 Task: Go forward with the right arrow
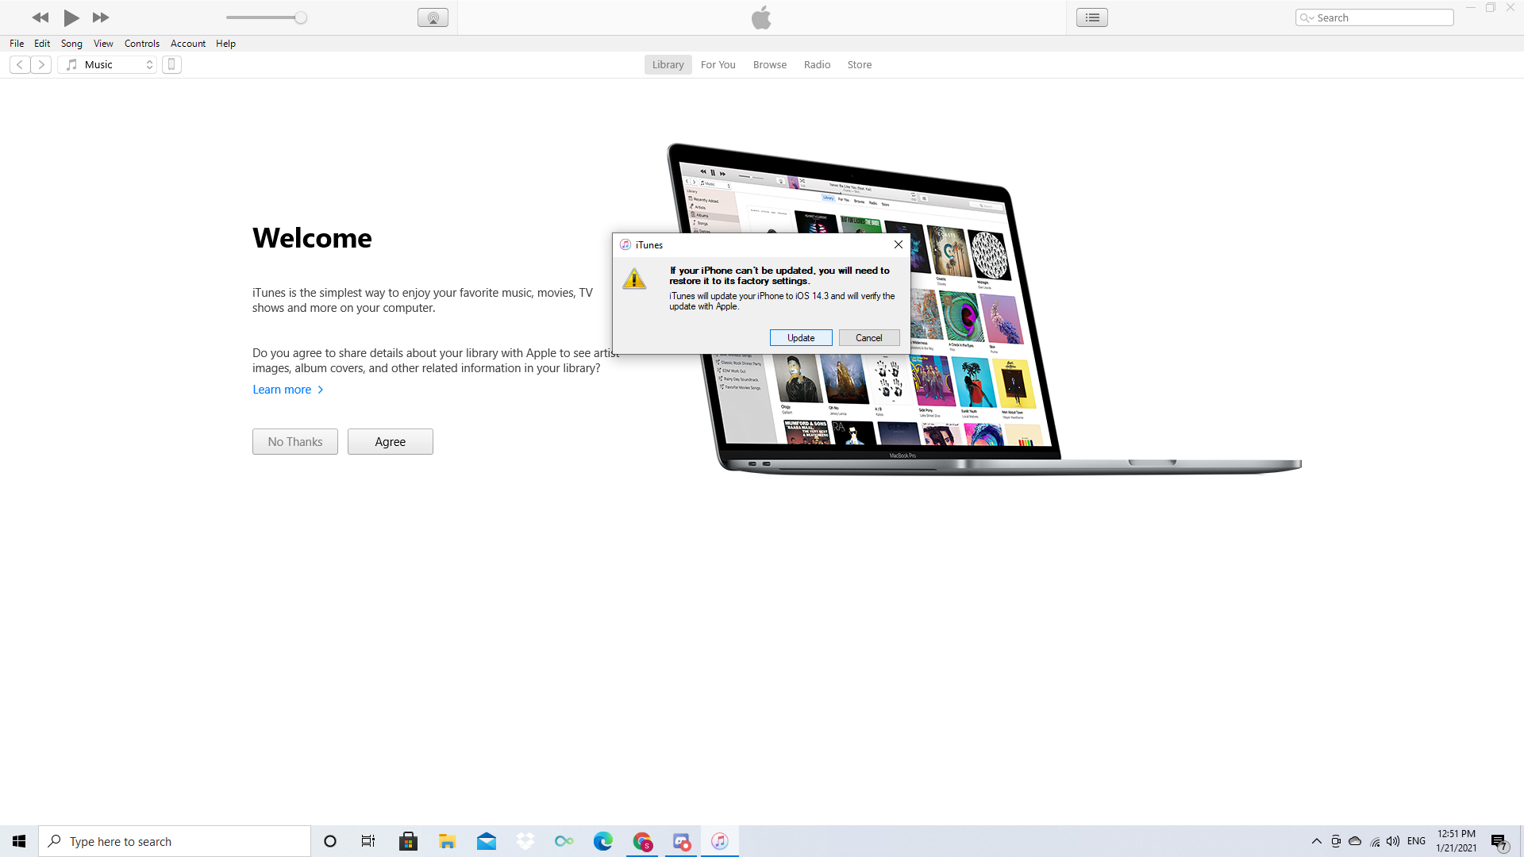(41, 64)
